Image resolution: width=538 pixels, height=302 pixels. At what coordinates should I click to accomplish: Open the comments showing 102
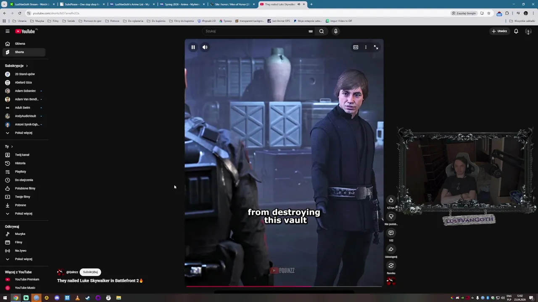click(x=391, y=233)
